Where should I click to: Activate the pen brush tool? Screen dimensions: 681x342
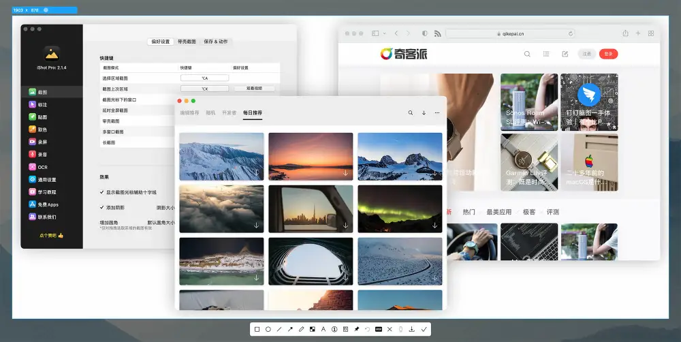click(302, 330)
